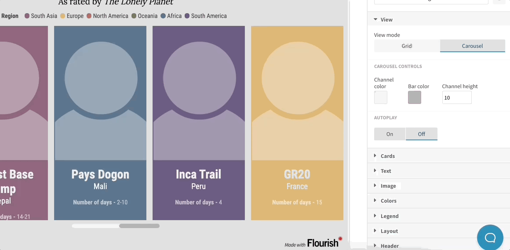Select the South America legend dot
This screenshot has height=250, width=510.
[x=187, y=16]
